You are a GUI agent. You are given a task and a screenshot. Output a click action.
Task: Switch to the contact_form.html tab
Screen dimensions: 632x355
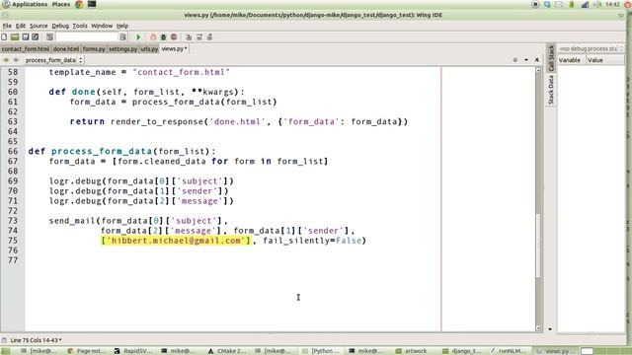point(26,48)
